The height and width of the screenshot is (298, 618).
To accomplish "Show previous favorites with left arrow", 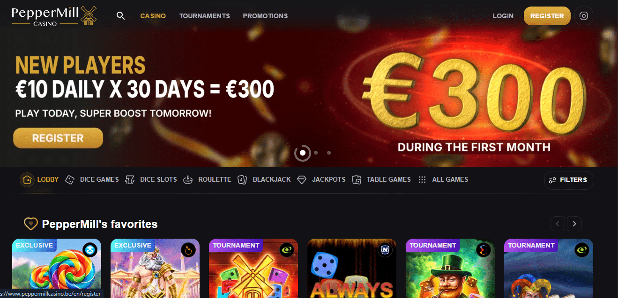I will point(558,224).
